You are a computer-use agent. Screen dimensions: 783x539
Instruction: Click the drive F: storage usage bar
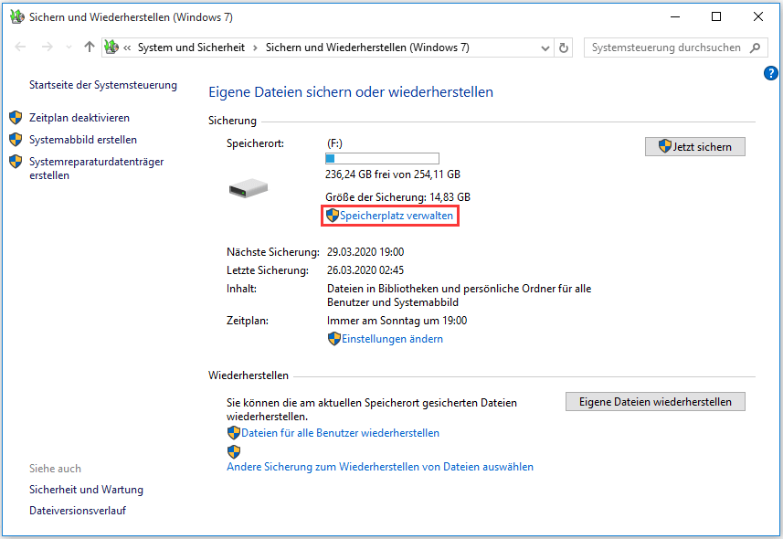click(382, 159)
